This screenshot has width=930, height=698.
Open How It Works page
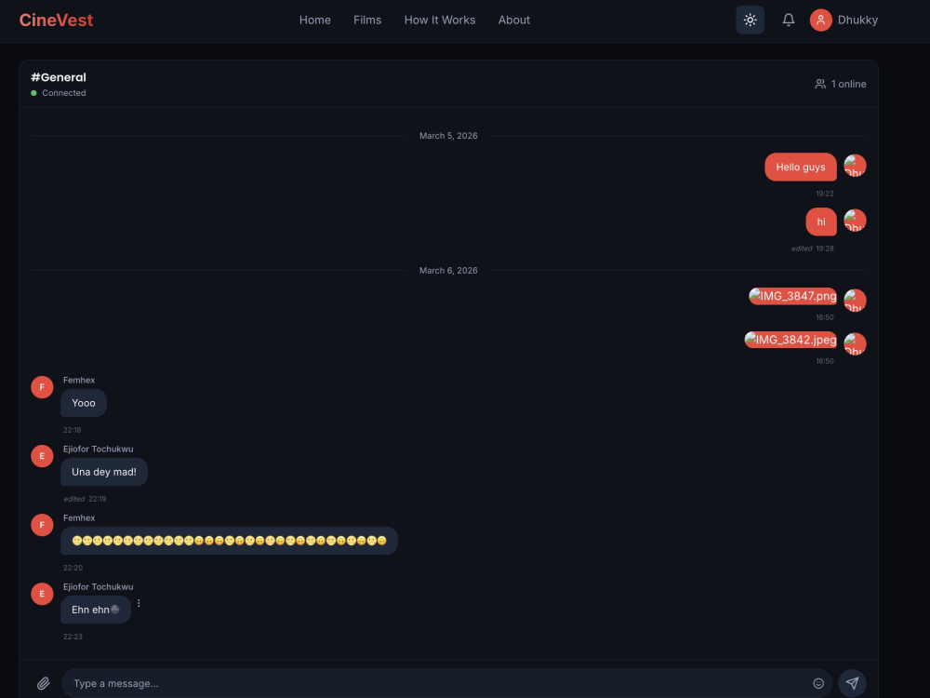click(440, 20)
